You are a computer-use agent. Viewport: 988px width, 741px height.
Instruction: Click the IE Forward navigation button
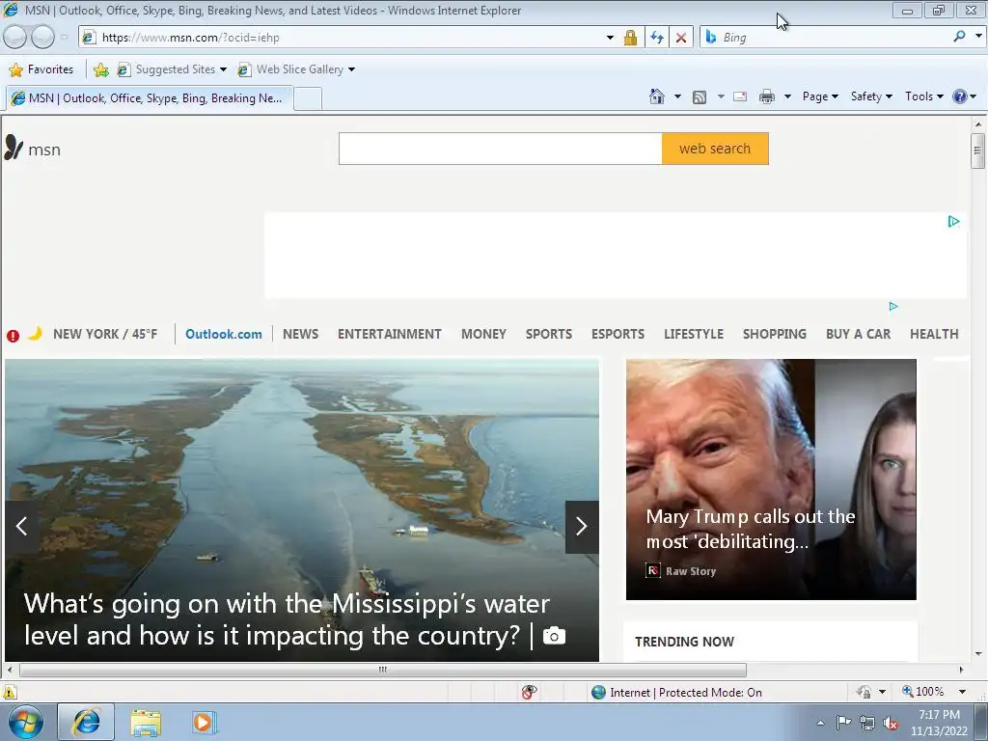coord(42,38)
